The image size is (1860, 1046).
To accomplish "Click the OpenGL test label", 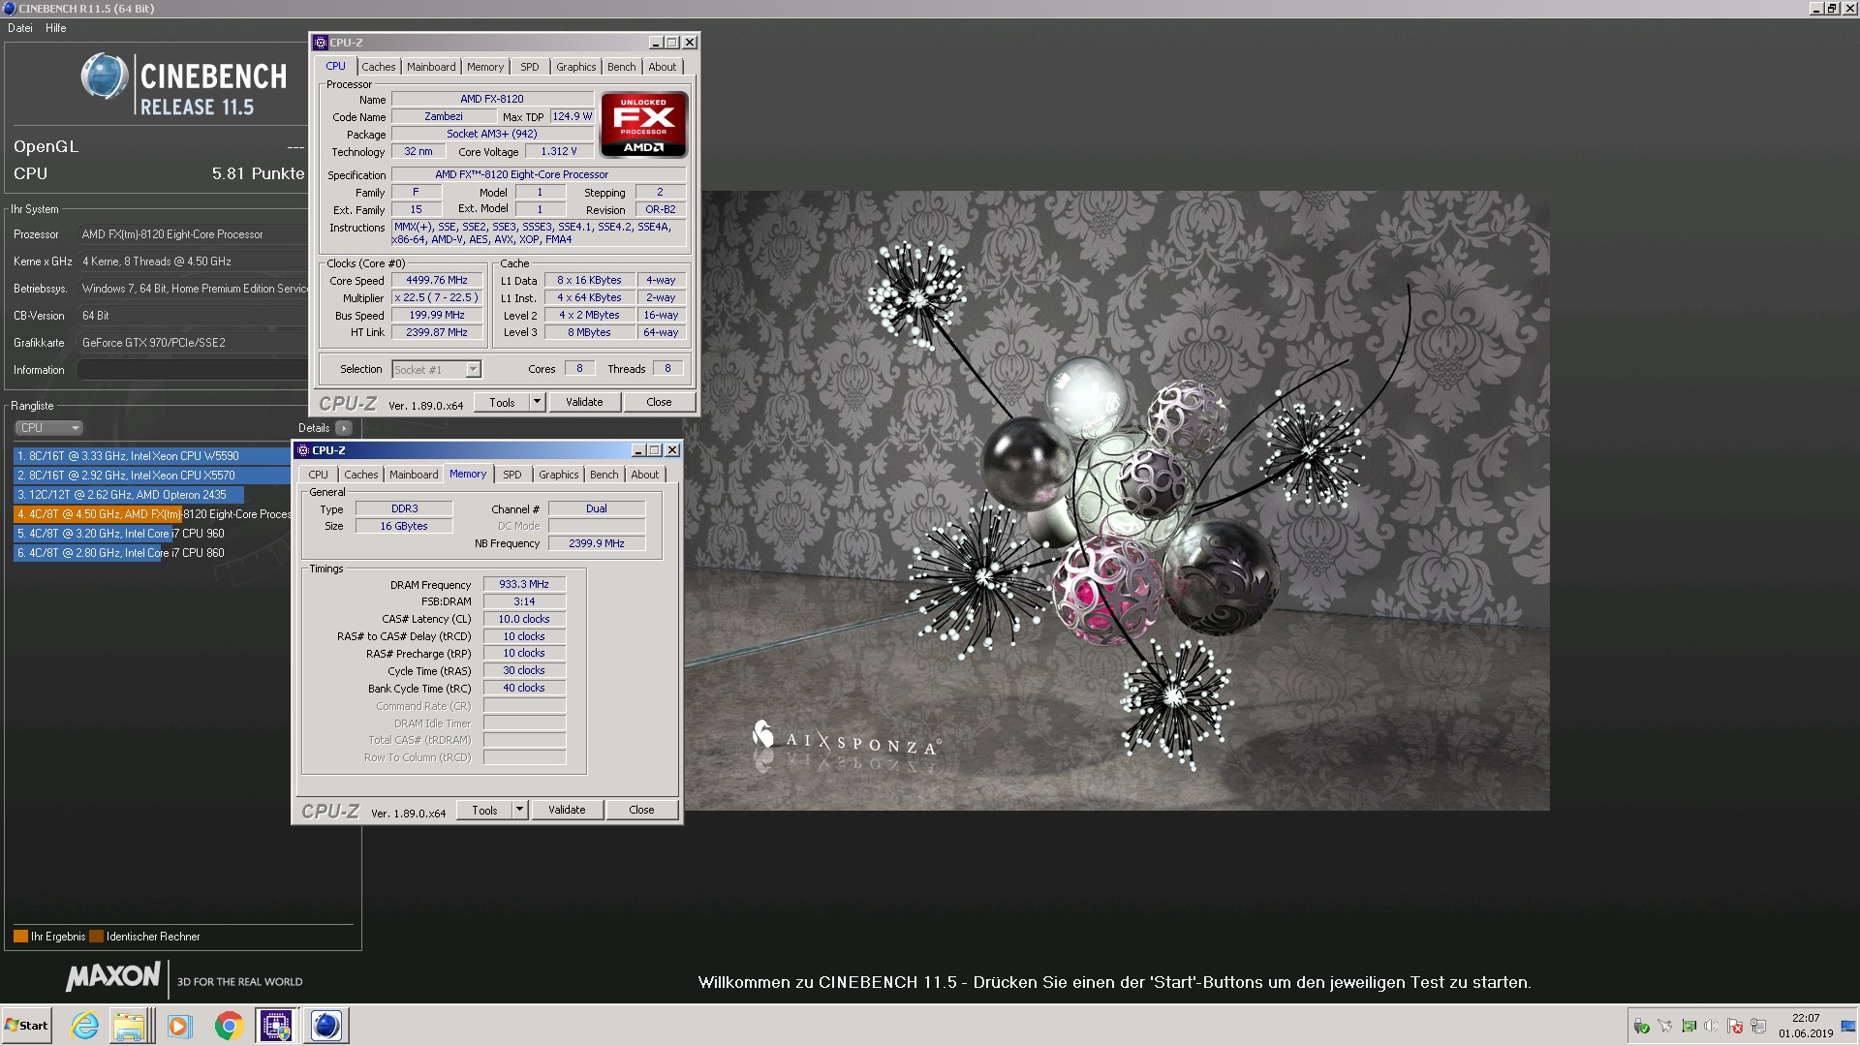I will click(x=46, y=146).
